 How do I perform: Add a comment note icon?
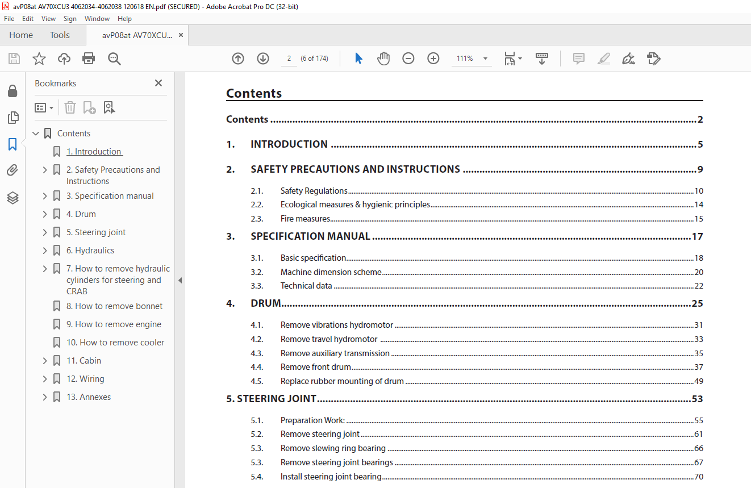579,59
